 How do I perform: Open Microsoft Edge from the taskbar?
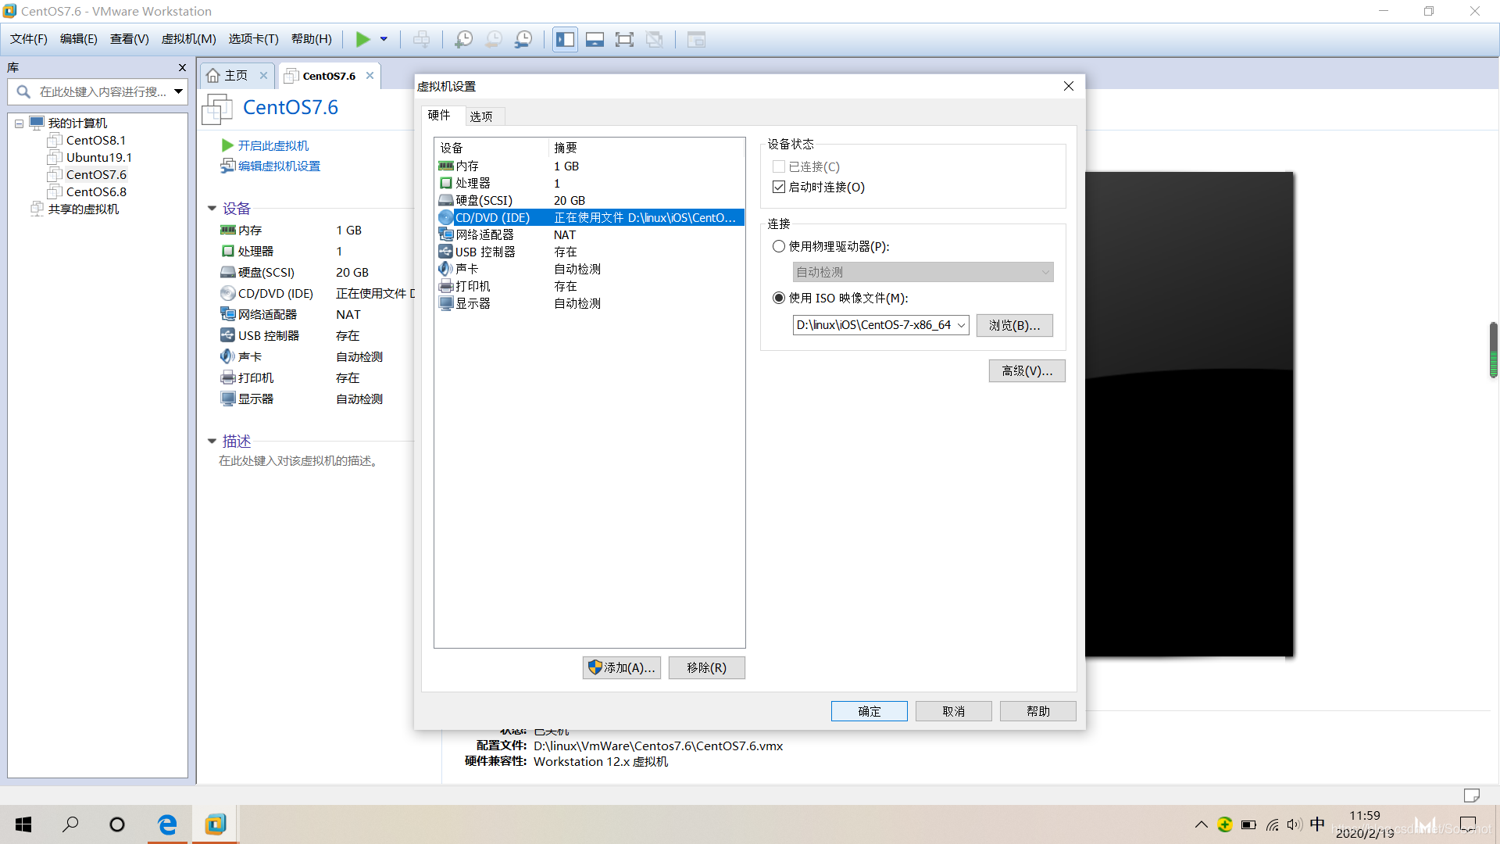point(167,824)
